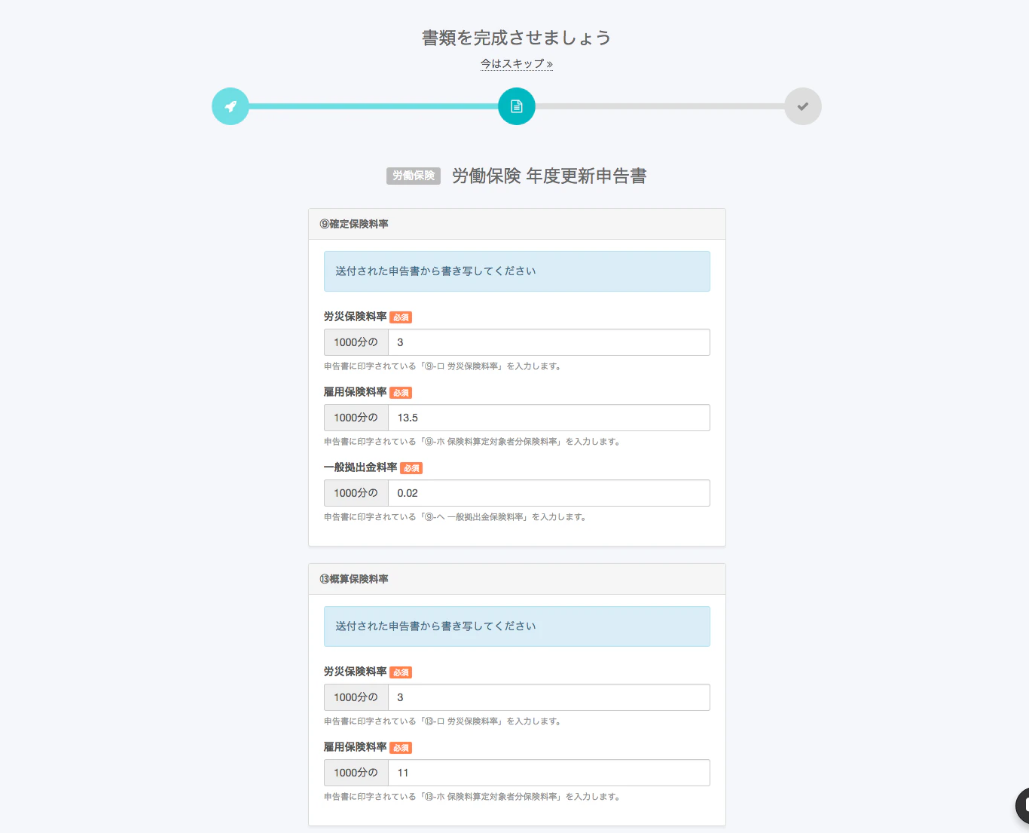Click the 労働保険 category badge
Screen dimensions: 1029x833
click(414, 176)
